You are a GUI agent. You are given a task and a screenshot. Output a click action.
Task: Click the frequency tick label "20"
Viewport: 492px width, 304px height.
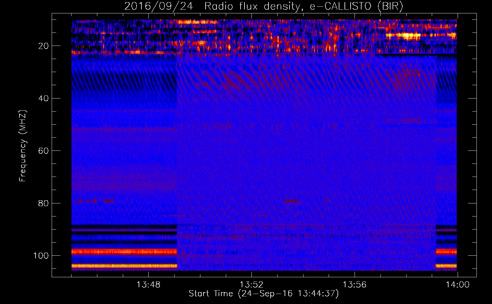point(43,46)
